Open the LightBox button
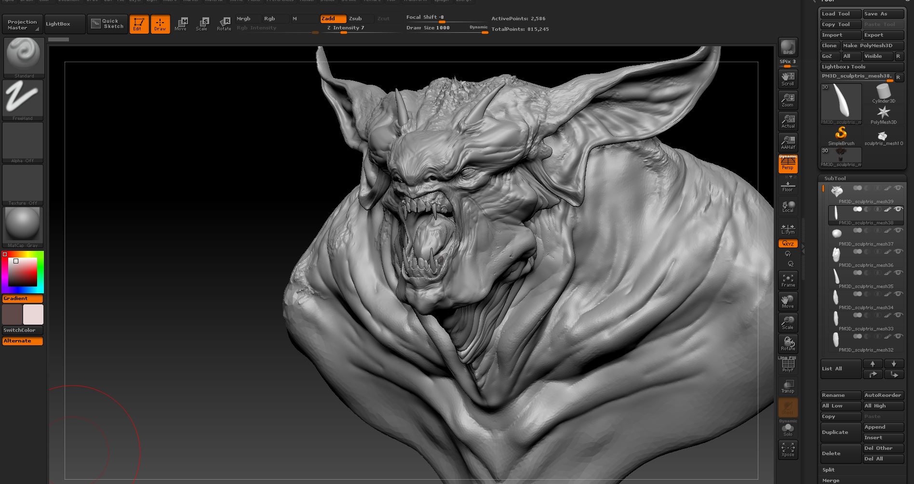The image size is (914, 484). coord(65,24)
